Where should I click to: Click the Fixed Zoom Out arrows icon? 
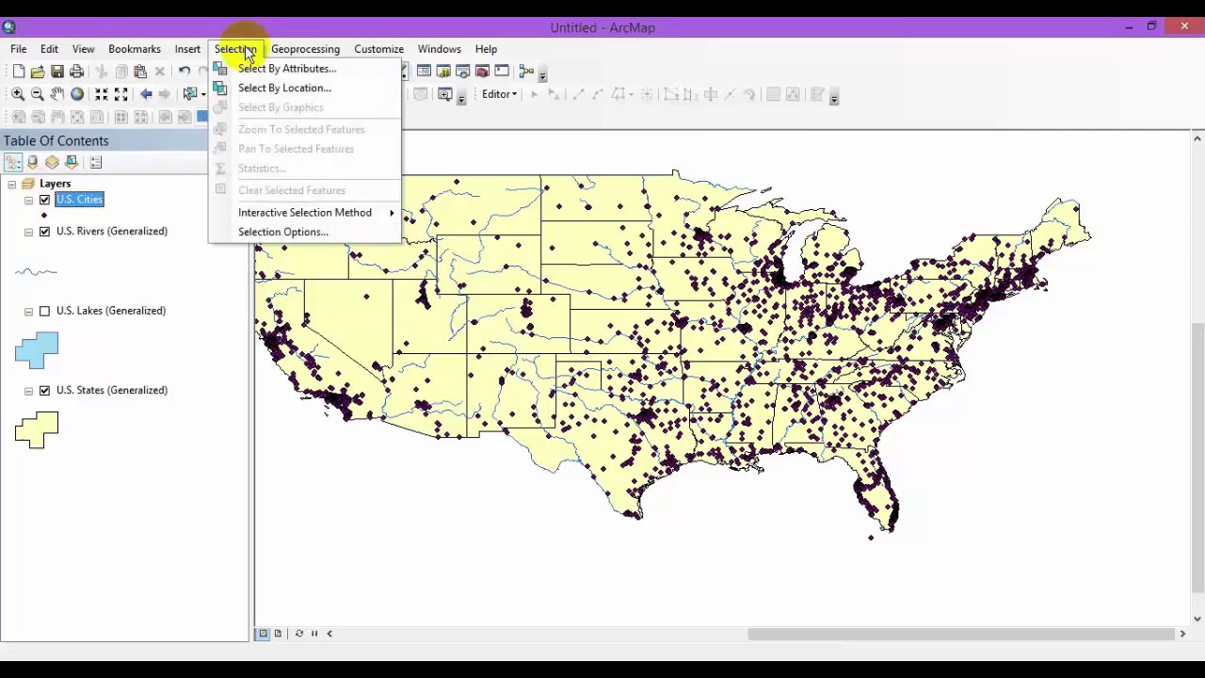tap(120, 94)
